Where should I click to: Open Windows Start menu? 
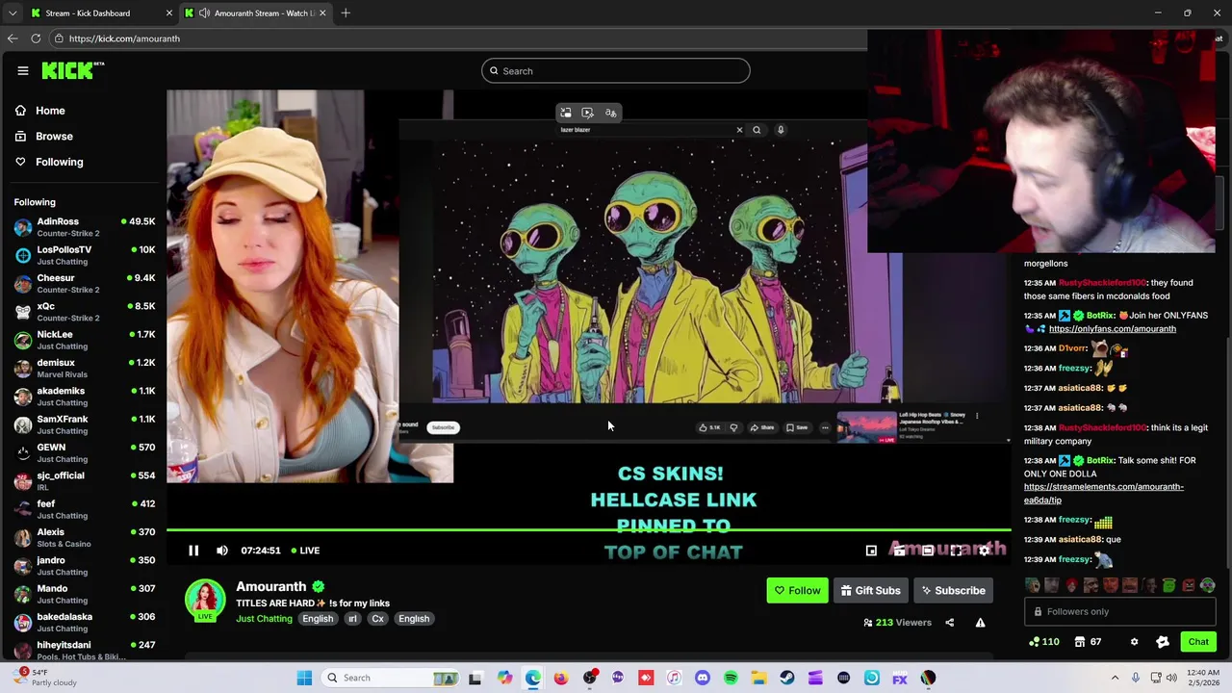pyautogui.click(x=304, y=678)
